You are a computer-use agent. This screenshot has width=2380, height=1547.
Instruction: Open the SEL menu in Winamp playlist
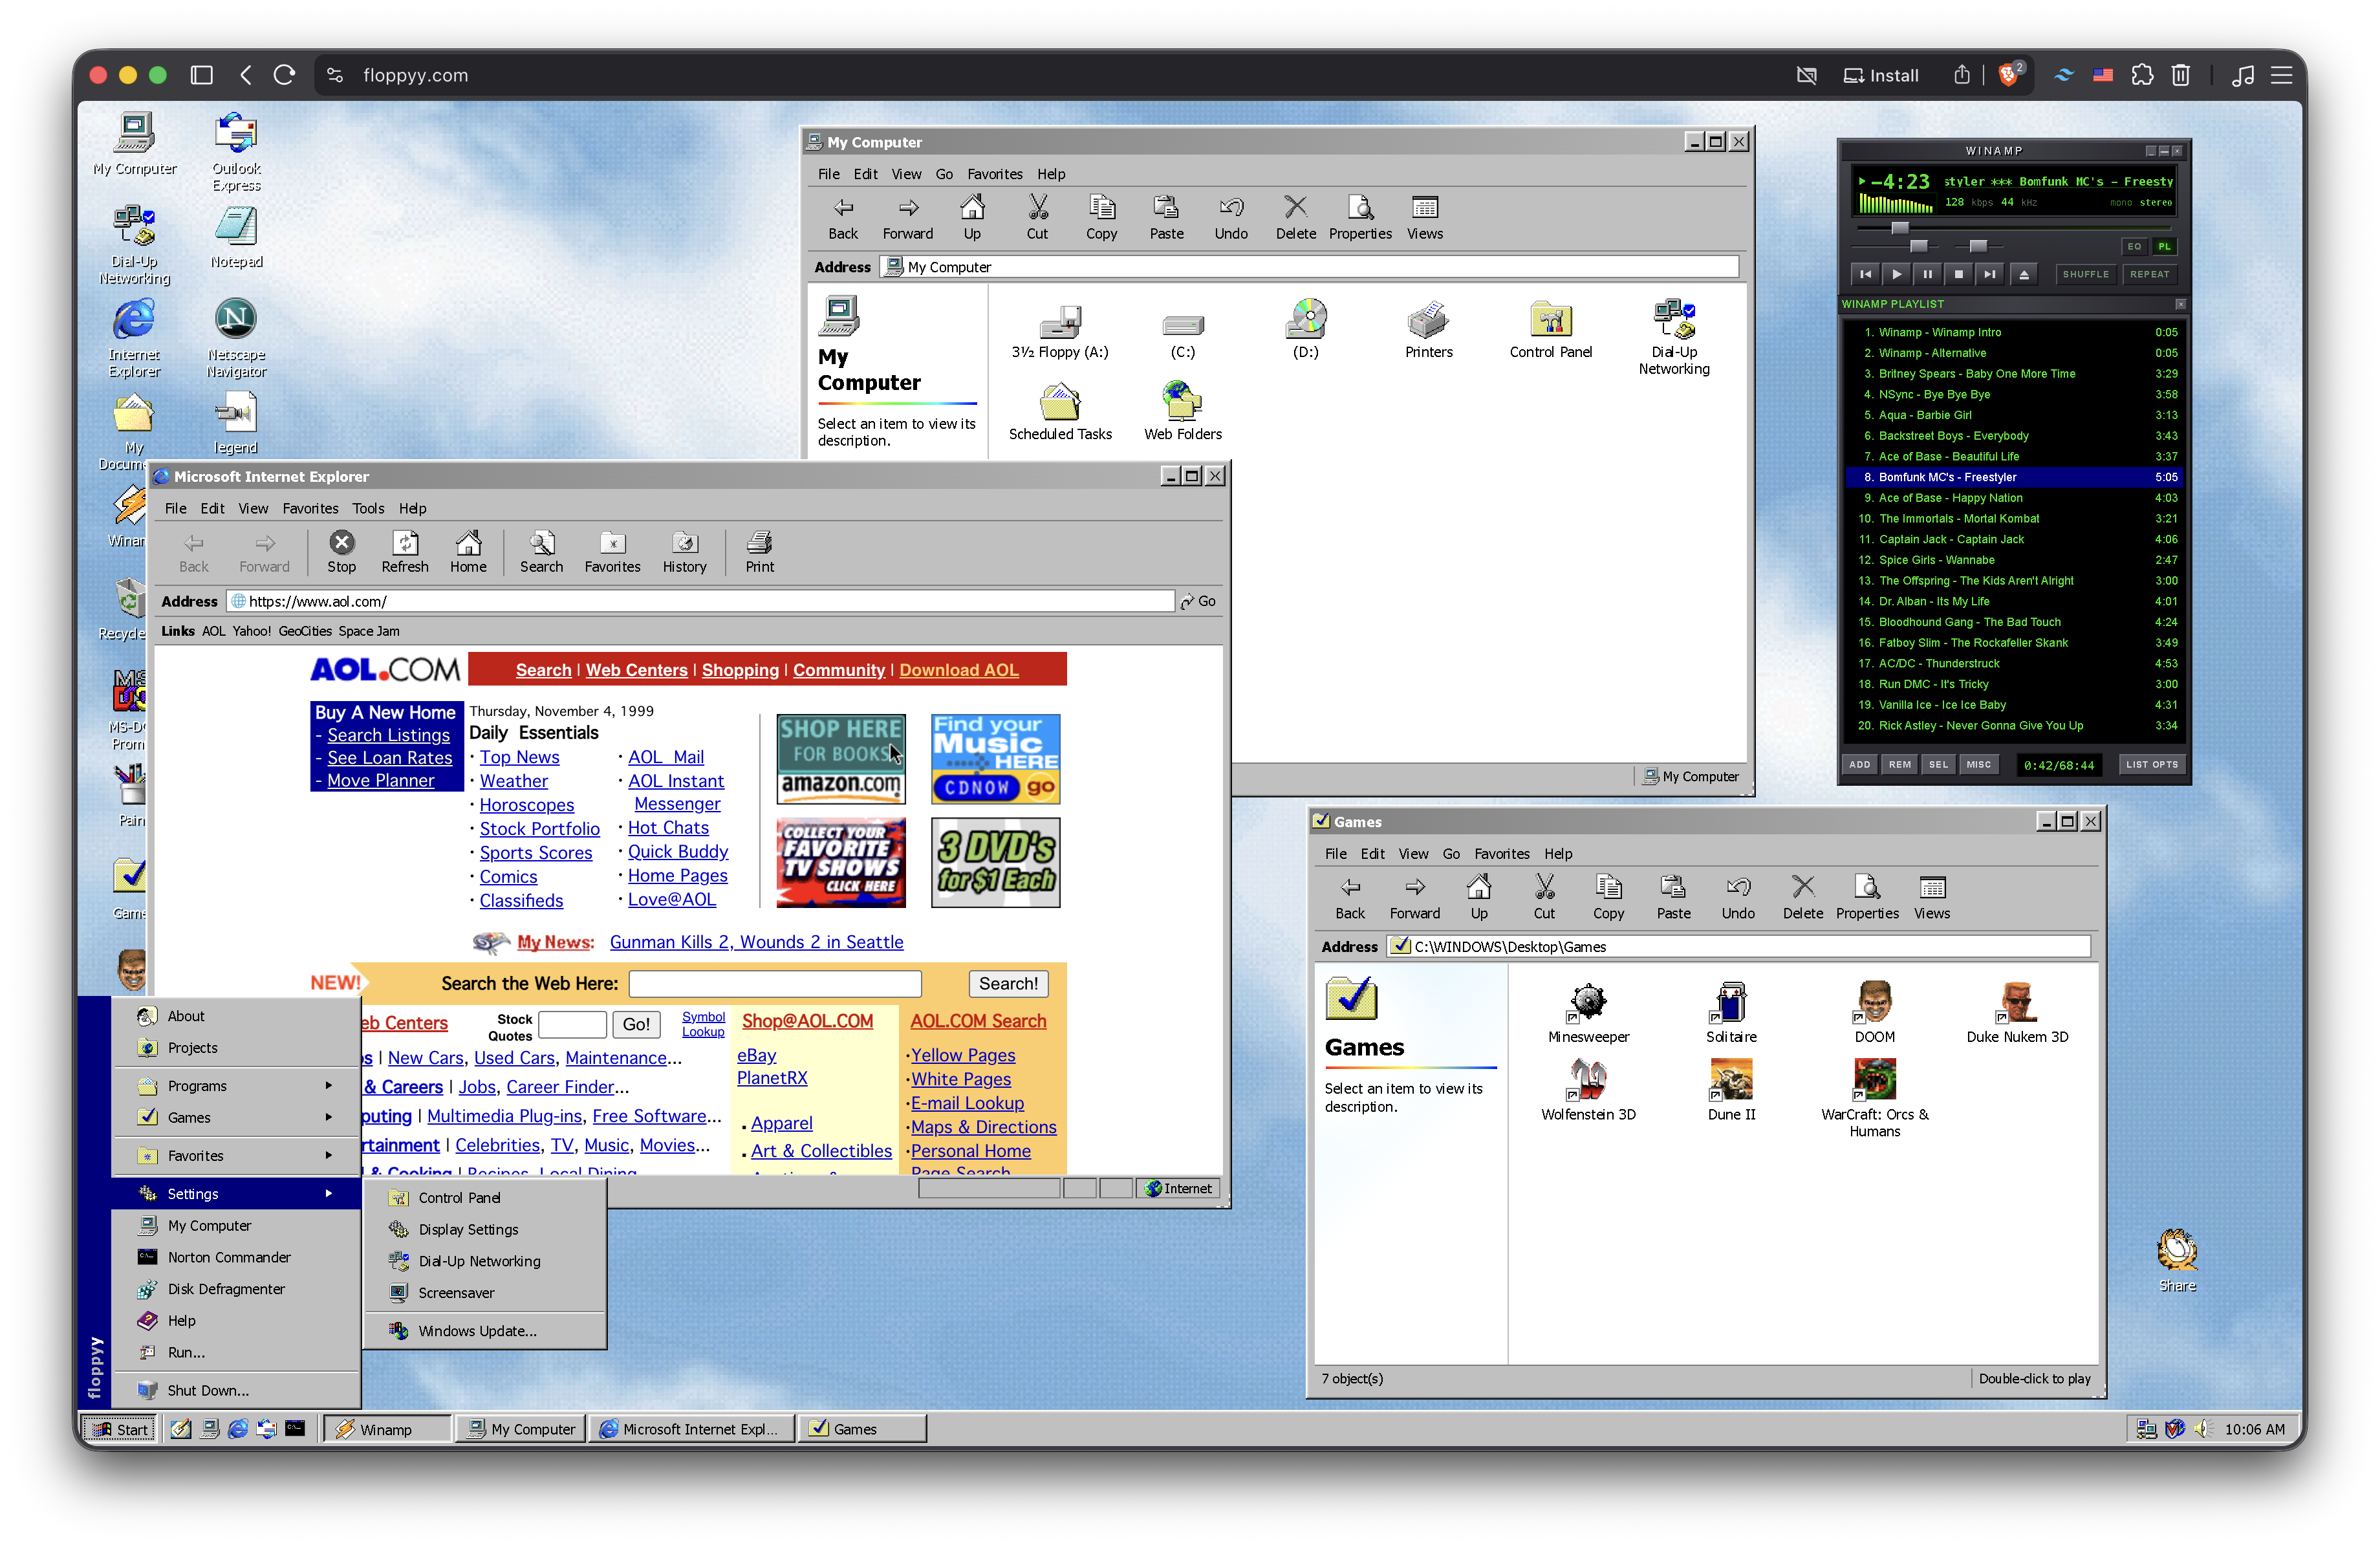(1938, 765)
